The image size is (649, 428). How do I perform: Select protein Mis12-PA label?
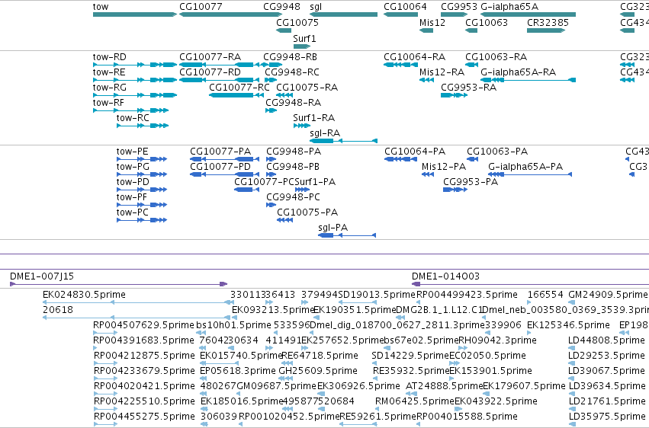(444, 167)
